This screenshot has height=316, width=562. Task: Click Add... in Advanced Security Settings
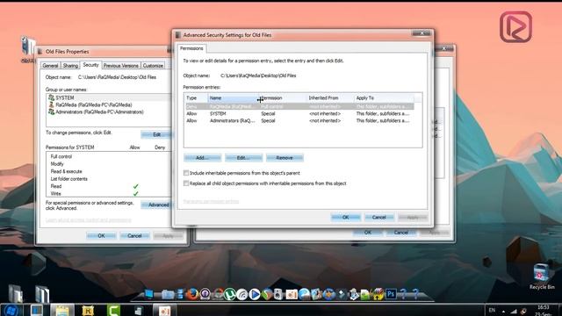[x=203, y=158]
